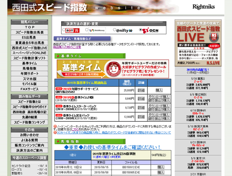Image resolution: width=232 pixels, height=176 pixels.
Task: Click 銀行振込で購入 for 完全パック
Action: [x=159, y=119]
